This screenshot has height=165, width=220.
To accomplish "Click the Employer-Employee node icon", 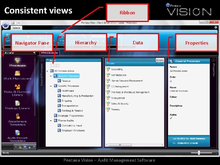I will point(59,130).
